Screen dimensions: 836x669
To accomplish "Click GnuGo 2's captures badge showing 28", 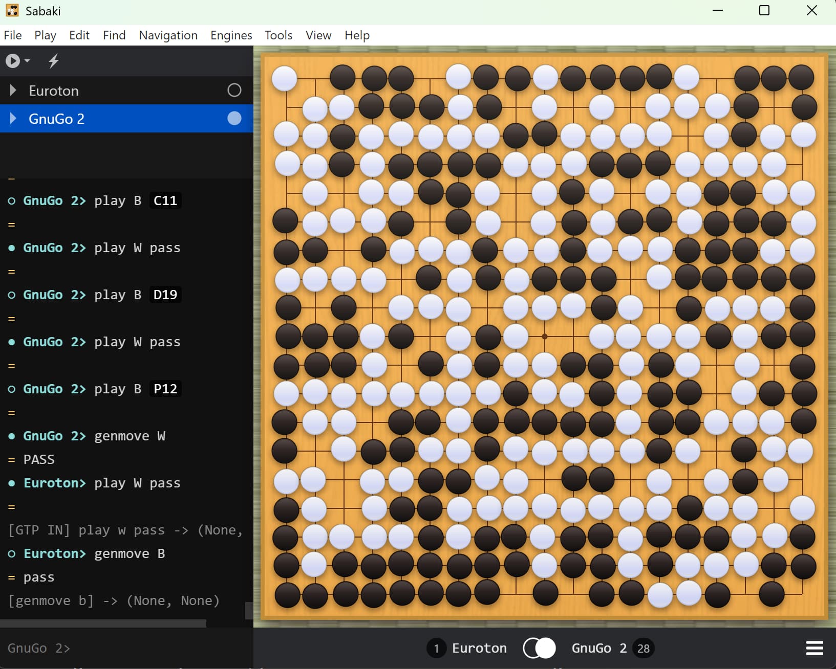I will click(643, 649).
